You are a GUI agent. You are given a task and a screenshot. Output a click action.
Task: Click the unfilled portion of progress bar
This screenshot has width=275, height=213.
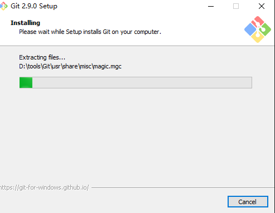point(142,82)
